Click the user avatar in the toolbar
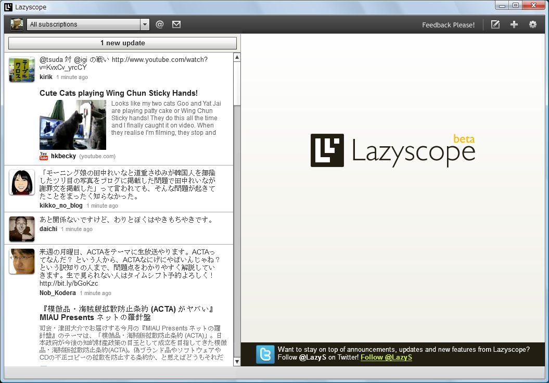The height and width of the screenshot is (383, 549). [17, 24]
